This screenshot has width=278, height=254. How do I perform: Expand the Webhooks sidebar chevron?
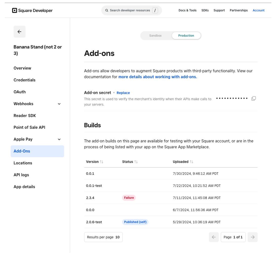[x=59, y=104]
